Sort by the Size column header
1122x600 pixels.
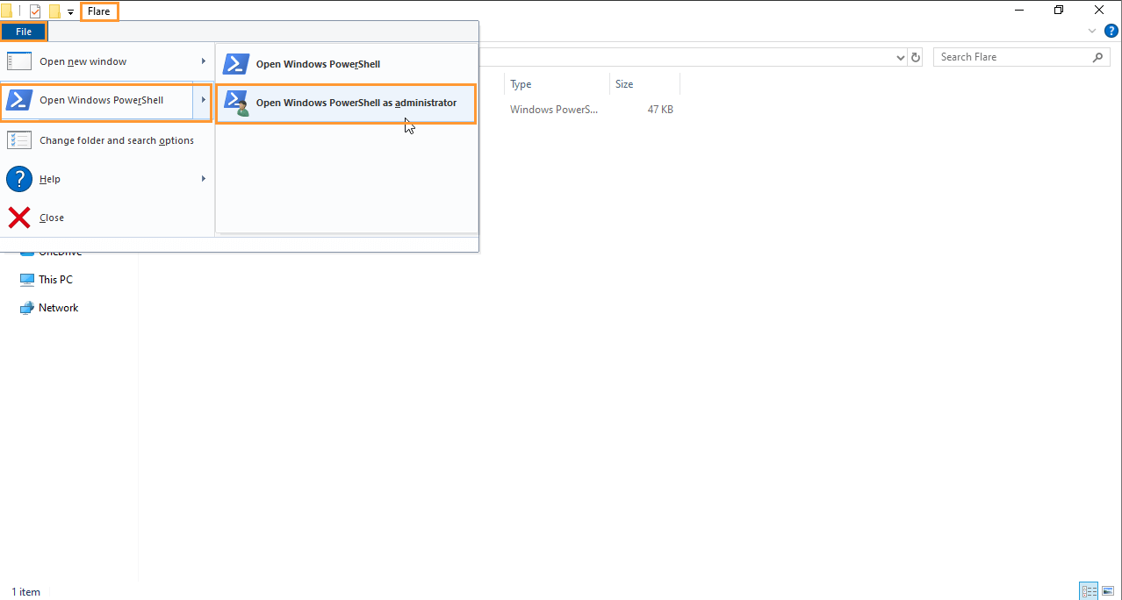[644, 84]
